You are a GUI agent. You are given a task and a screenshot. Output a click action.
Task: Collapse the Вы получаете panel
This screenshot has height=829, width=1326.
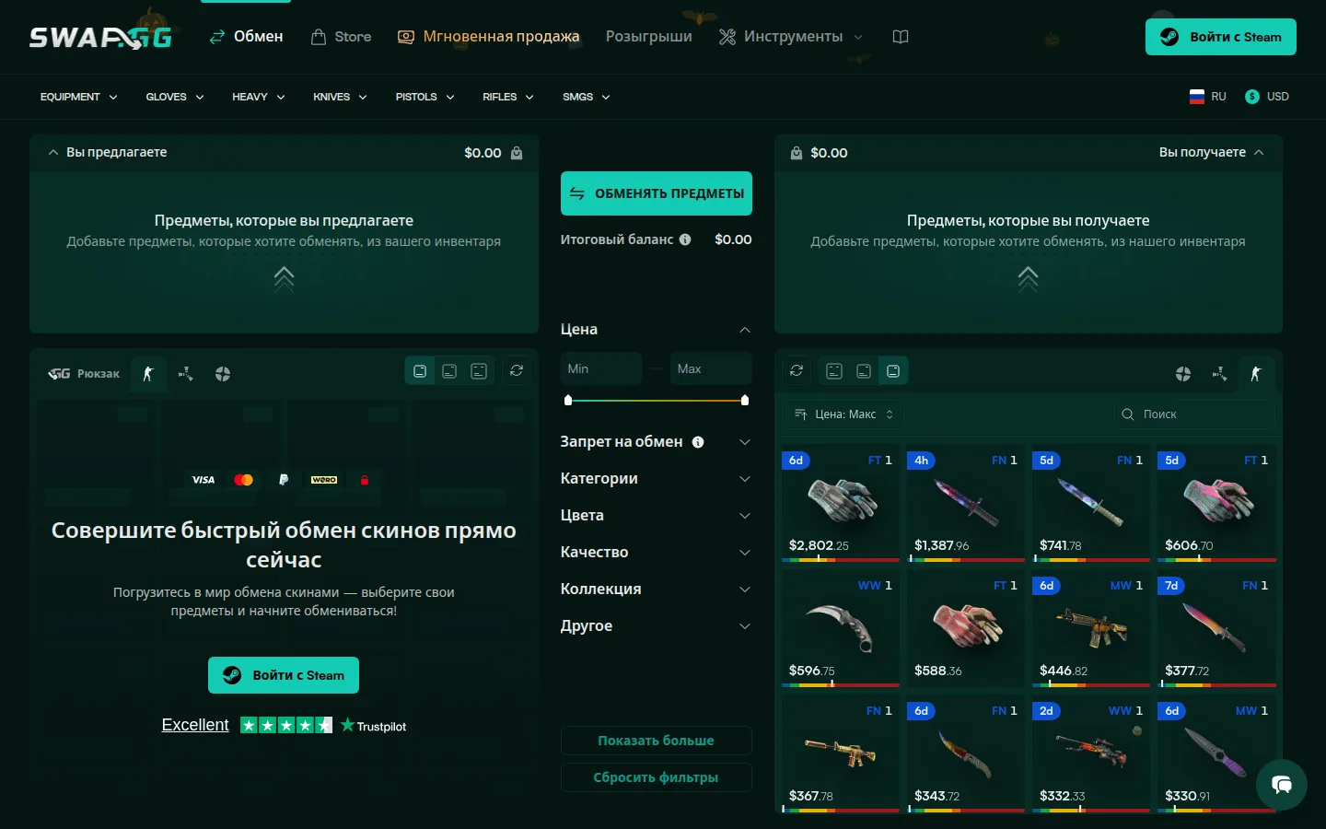[x=1259, y=153]
